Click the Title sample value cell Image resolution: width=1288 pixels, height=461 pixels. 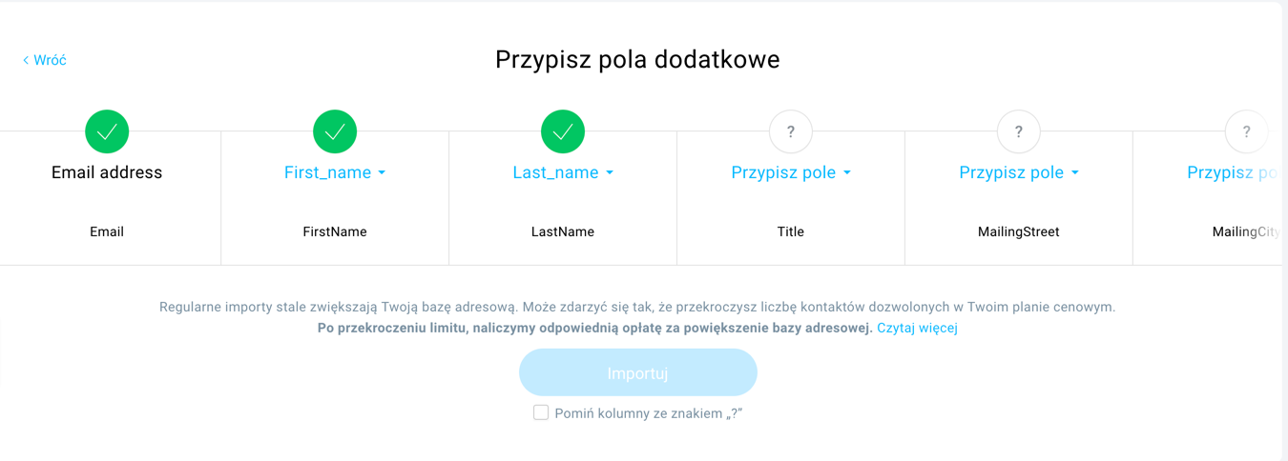pos(791,231)
